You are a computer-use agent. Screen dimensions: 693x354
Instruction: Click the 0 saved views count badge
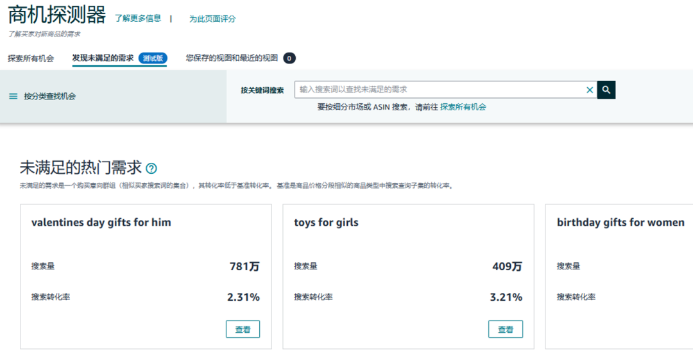289,58
